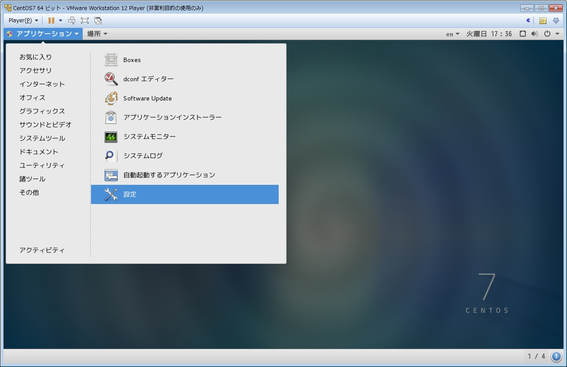
Task: Toggle VMware Unity mode icon
Action: point(98,21)
